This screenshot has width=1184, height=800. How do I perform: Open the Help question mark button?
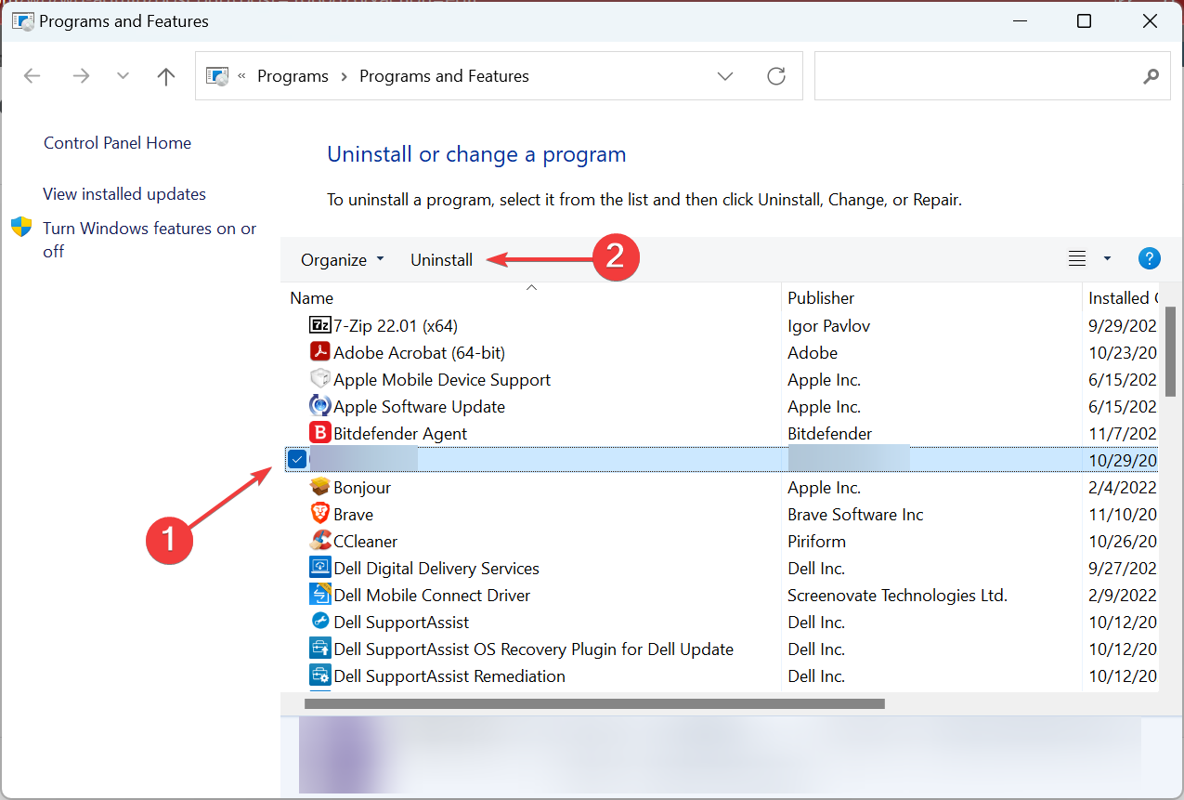click(1149, 259)
